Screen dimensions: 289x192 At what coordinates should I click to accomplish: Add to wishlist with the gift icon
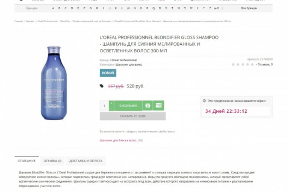click(x=148, y=106)
